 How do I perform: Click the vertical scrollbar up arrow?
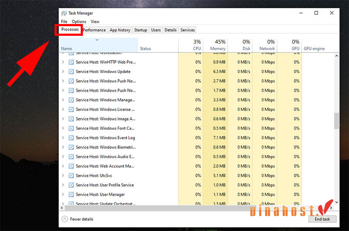pyautogui.click(x=336, y=56)
